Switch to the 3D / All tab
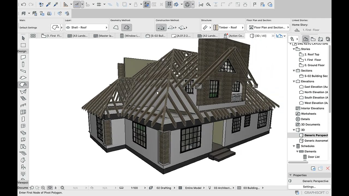This screenshot has height=196, width=349. [x=258, y=36]
